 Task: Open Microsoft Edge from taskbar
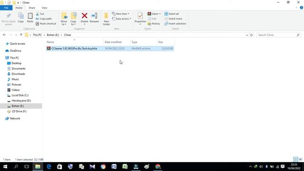click(x=48, y=167)
